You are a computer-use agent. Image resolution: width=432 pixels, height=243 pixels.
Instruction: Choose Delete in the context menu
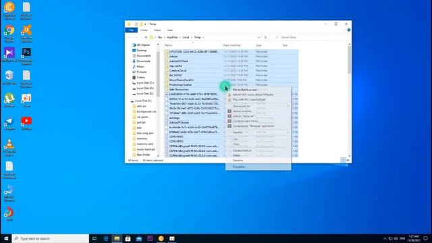[258, 155]
